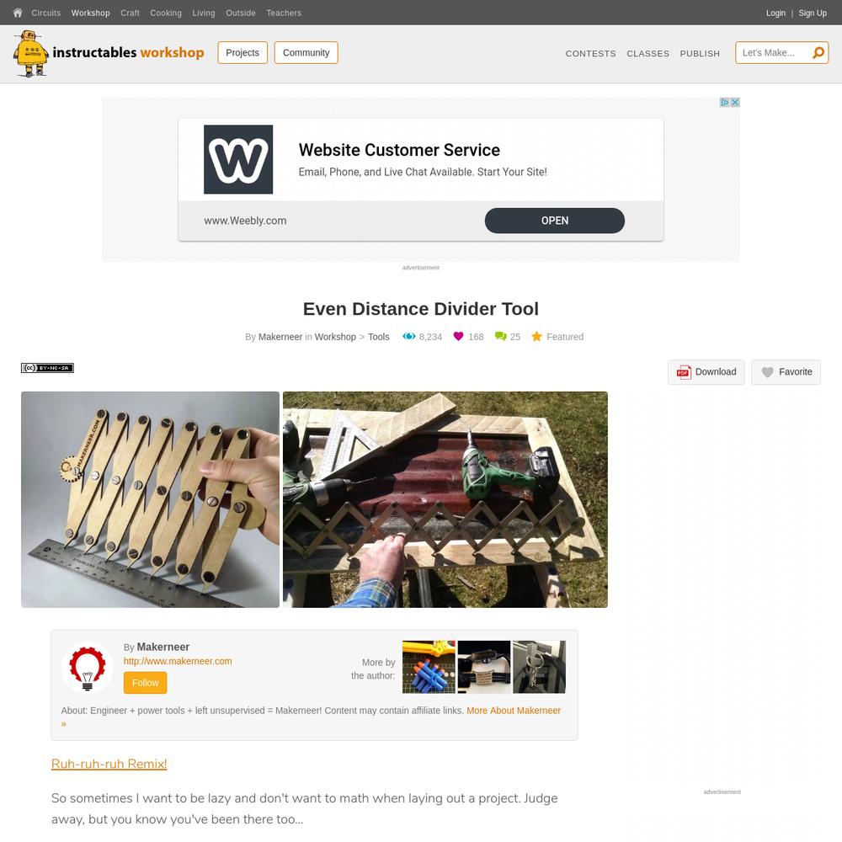
Task: Open the Creative Commons license badge
Action: pos(47,368)
